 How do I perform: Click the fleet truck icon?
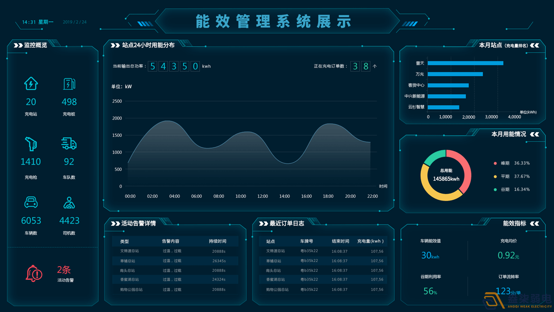[x=69, y=143]
